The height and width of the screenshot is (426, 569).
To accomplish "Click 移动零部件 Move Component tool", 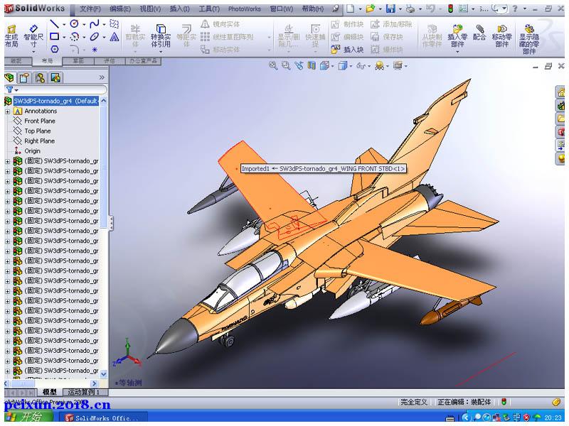I will (x=502, y=36).
